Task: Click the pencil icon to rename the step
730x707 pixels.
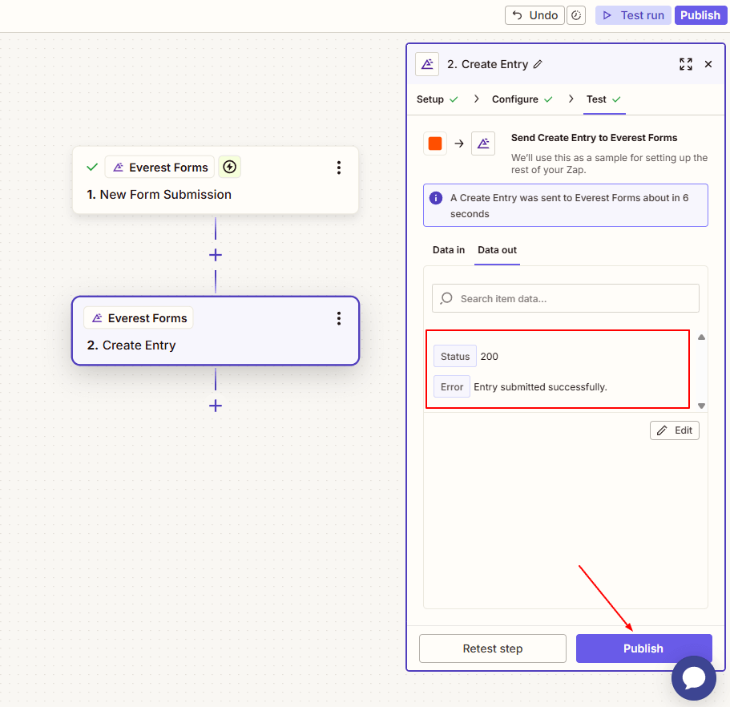Action: tap(538, 64)
